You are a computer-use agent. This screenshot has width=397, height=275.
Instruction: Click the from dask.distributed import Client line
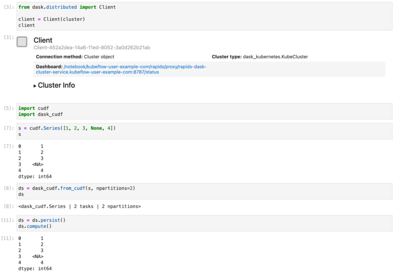(x=66, y=7)
